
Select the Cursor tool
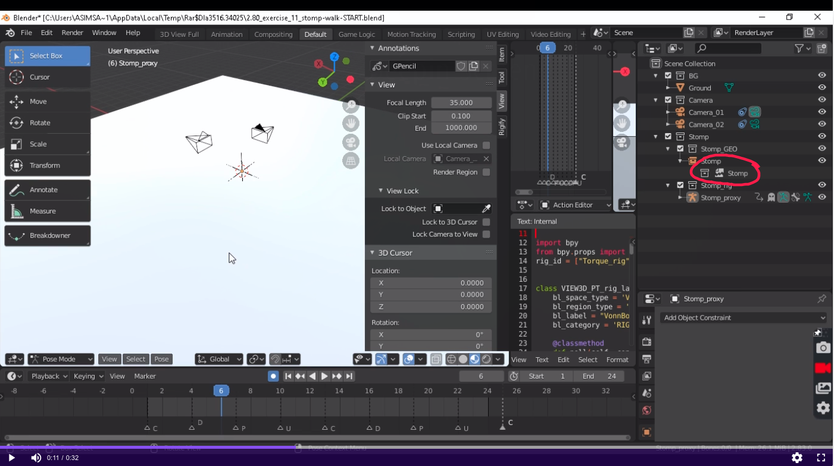coord(48,77)
